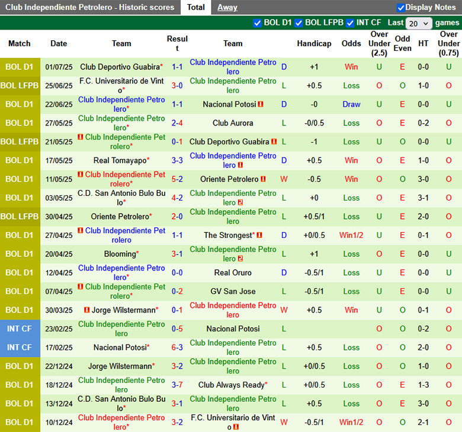Click Win1/2 odds on 10/12/24 row
The width and height of the screenshot is (462, 432).
click(351, 423)
